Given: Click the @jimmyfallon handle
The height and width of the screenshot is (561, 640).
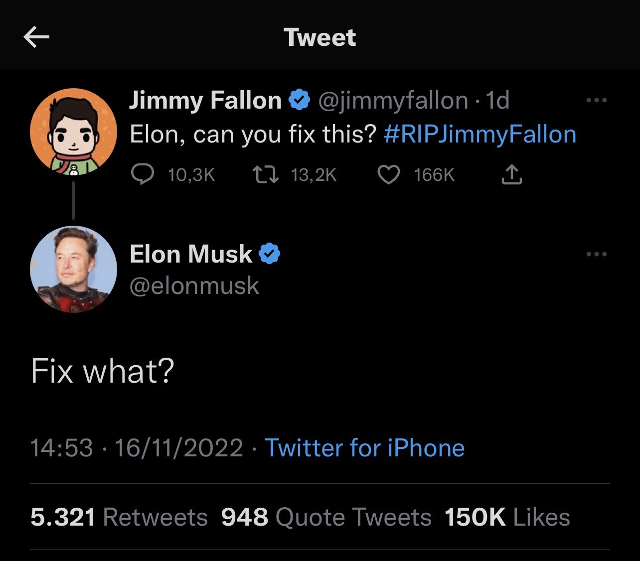Looking at the screenshot, I should [393, 101].
